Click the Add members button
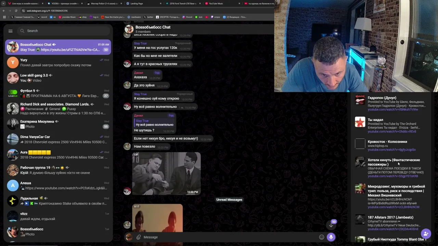The width and height of the screenshot is (438, 246). coord(426,234)
